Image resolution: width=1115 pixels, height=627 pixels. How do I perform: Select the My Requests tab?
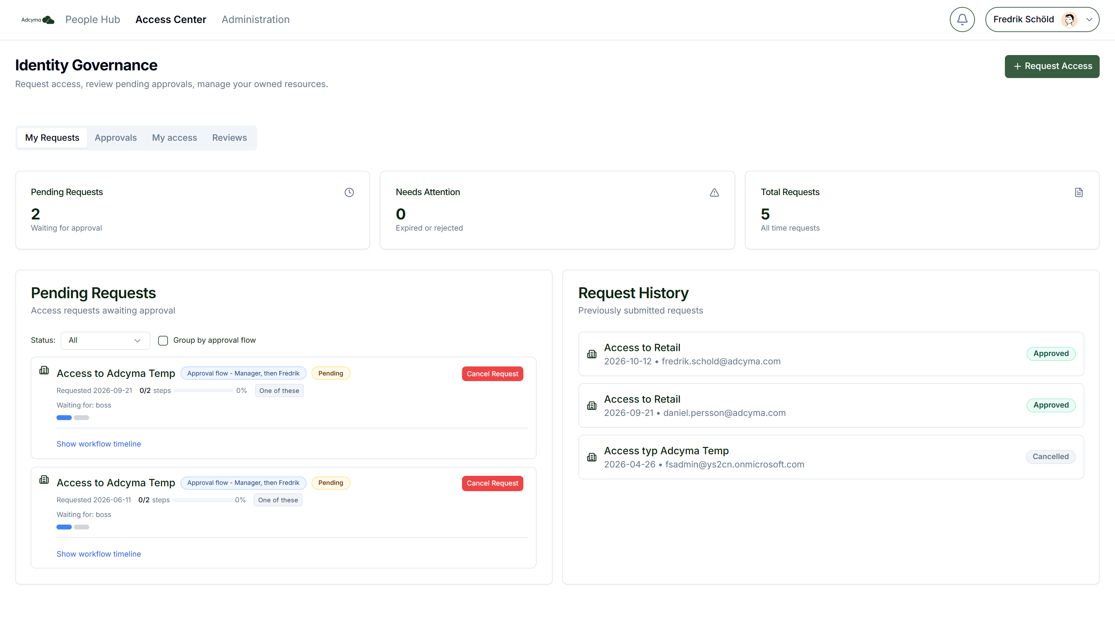pyautogui.click(x=52, y=138)
